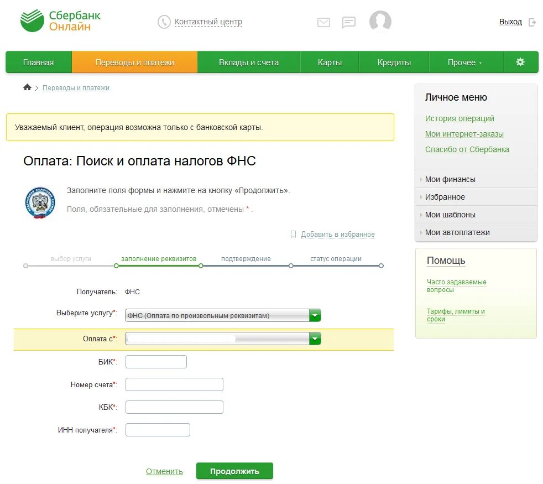Click the выбор услуги step marker
The height and width of the screenshot is (484, 543).
click(25, 266)
